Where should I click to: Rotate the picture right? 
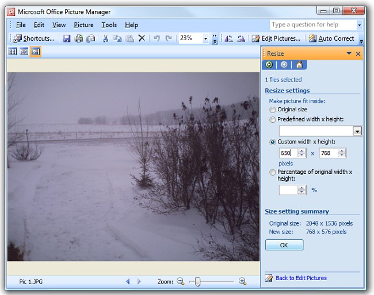241,38
